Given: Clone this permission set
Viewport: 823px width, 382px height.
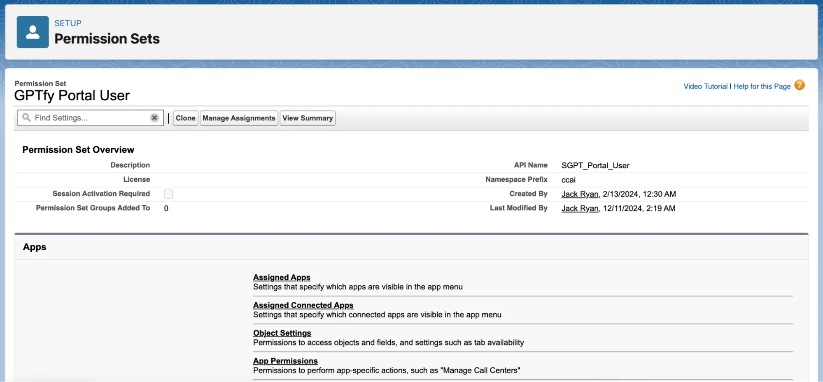Looking at the screenshot, I should coord(185,118).
